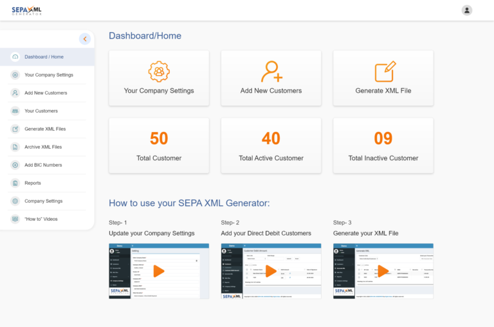Play the Step 2 Direct Debit Customers video

271,271
